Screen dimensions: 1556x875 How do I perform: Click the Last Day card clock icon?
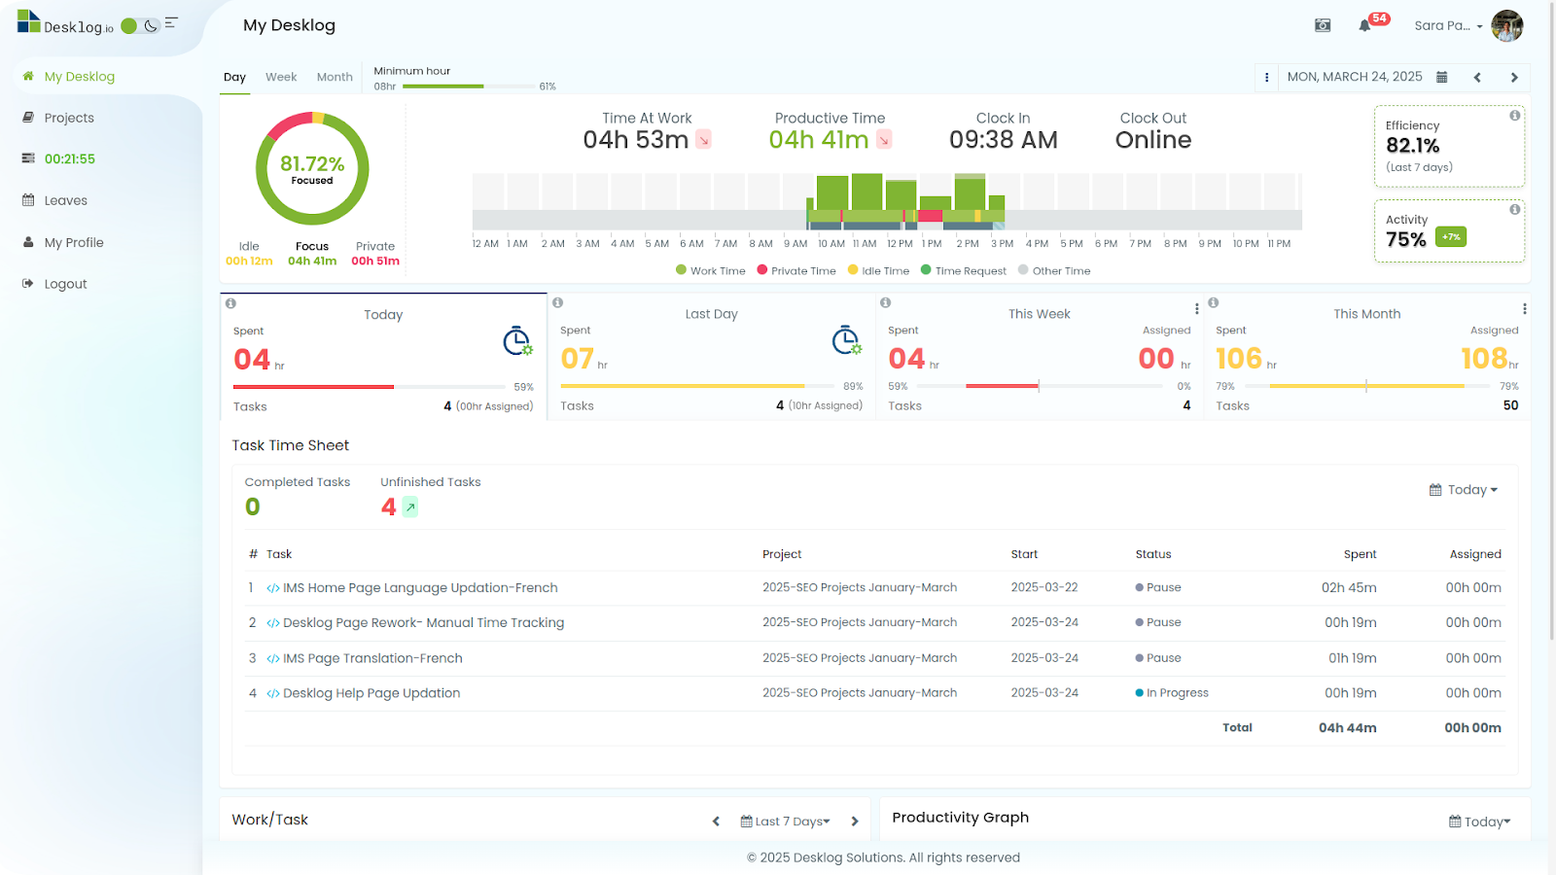tap(847, 340)
